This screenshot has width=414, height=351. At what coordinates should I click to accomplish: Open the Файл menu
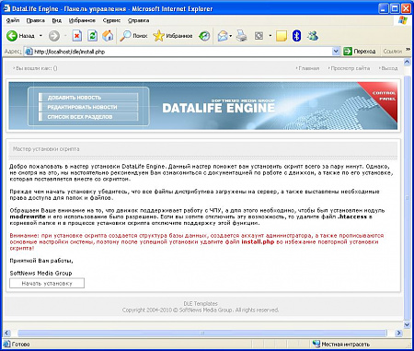pyautogui.click(x=13, y=20)
